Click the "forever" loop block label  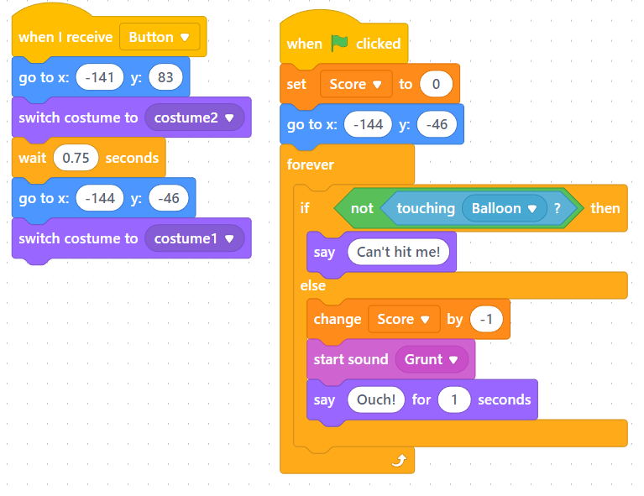pyautogui.click(x=311, y=164)
